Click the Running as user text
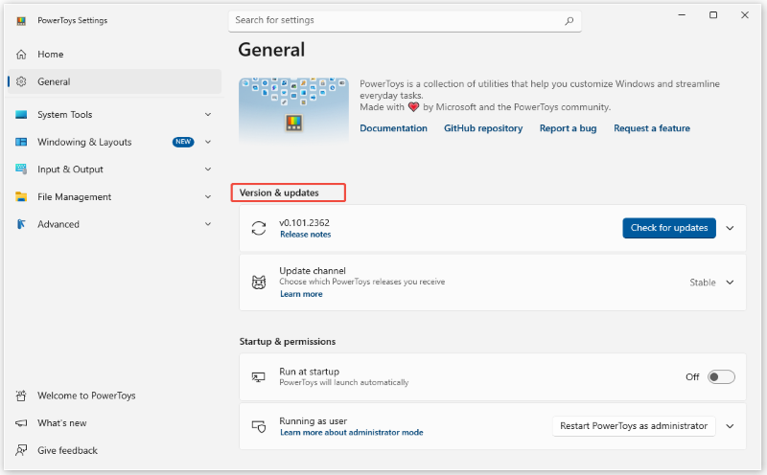This screenshot has height=475, width=767. click(314, 420)
